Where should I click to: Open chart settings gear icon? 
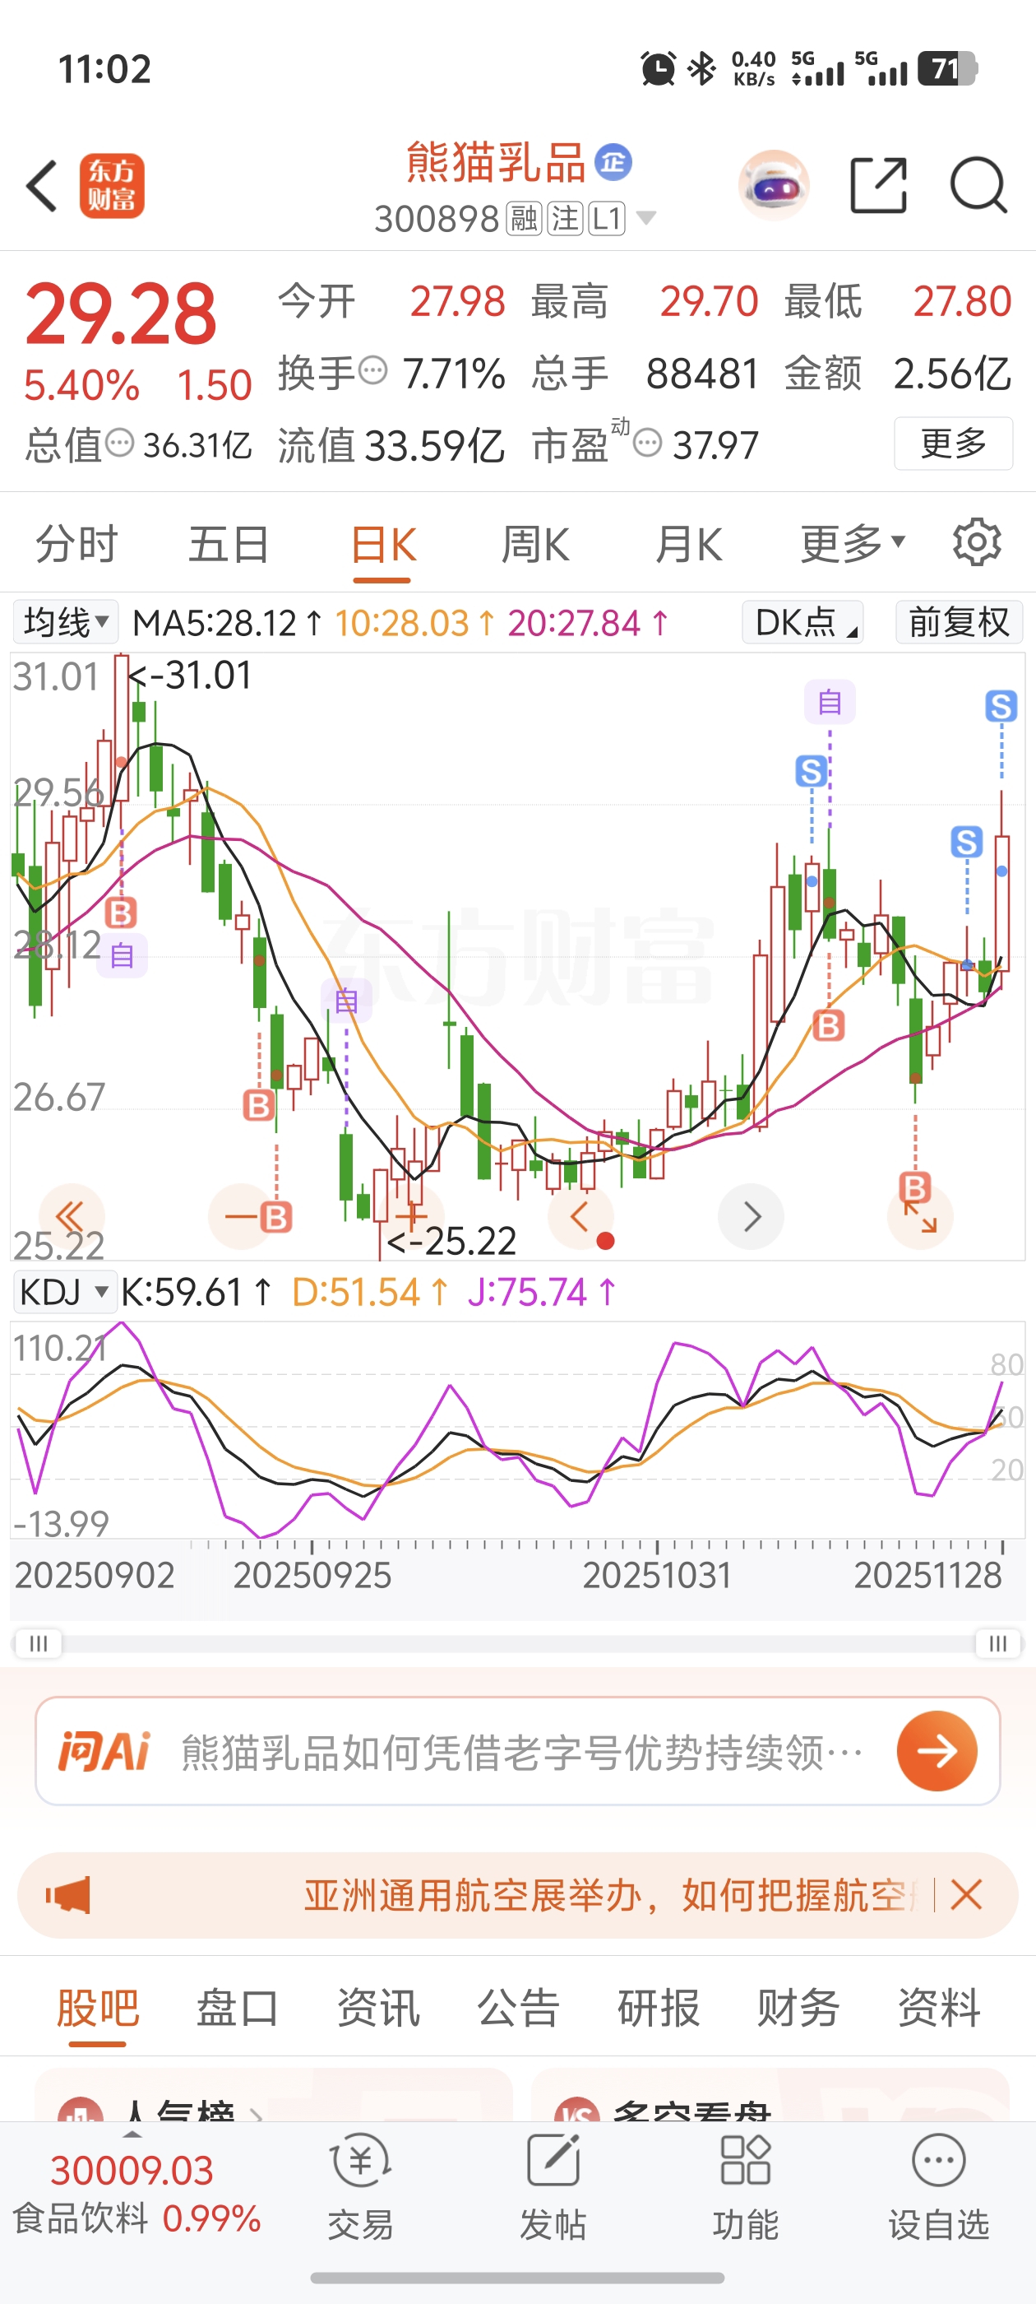[976, 542]
